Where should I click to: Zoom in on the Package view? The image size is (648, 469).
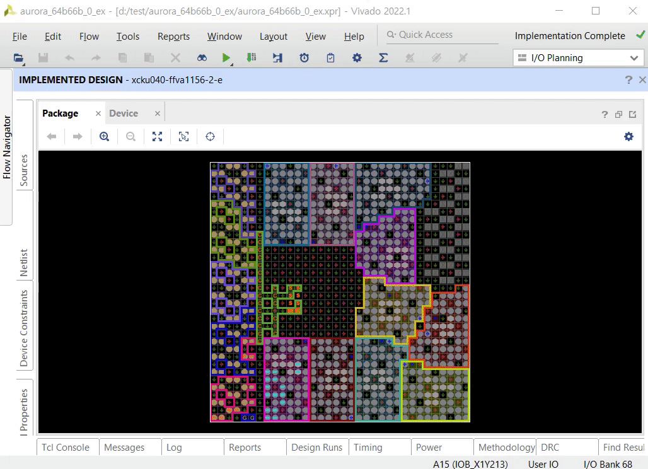click(x=104, y=136)
